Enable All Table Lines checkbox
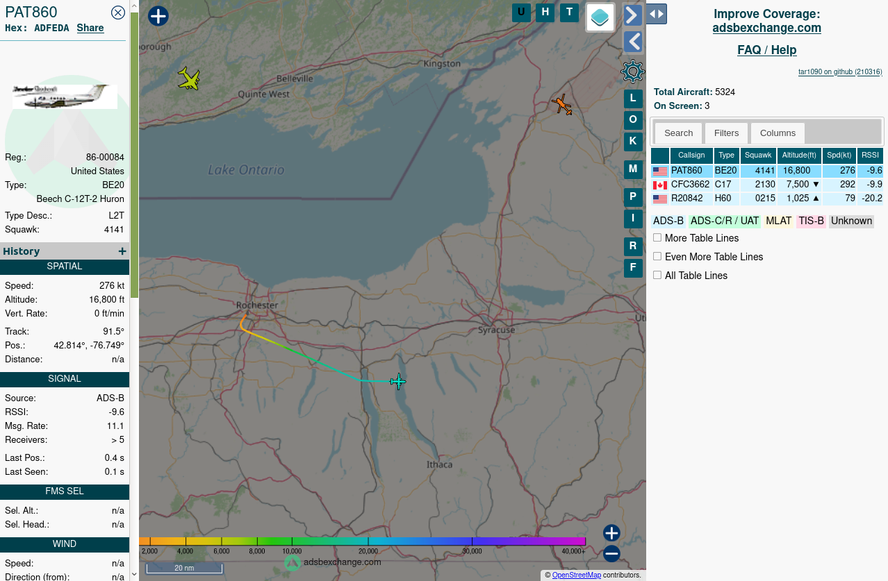The image size is (888, 581). pyautogui.click(x=657, y=276)
